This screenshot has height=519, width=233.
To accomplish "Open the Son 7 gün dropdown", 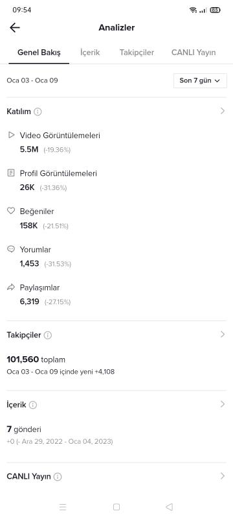I will (x=200, y=80).
